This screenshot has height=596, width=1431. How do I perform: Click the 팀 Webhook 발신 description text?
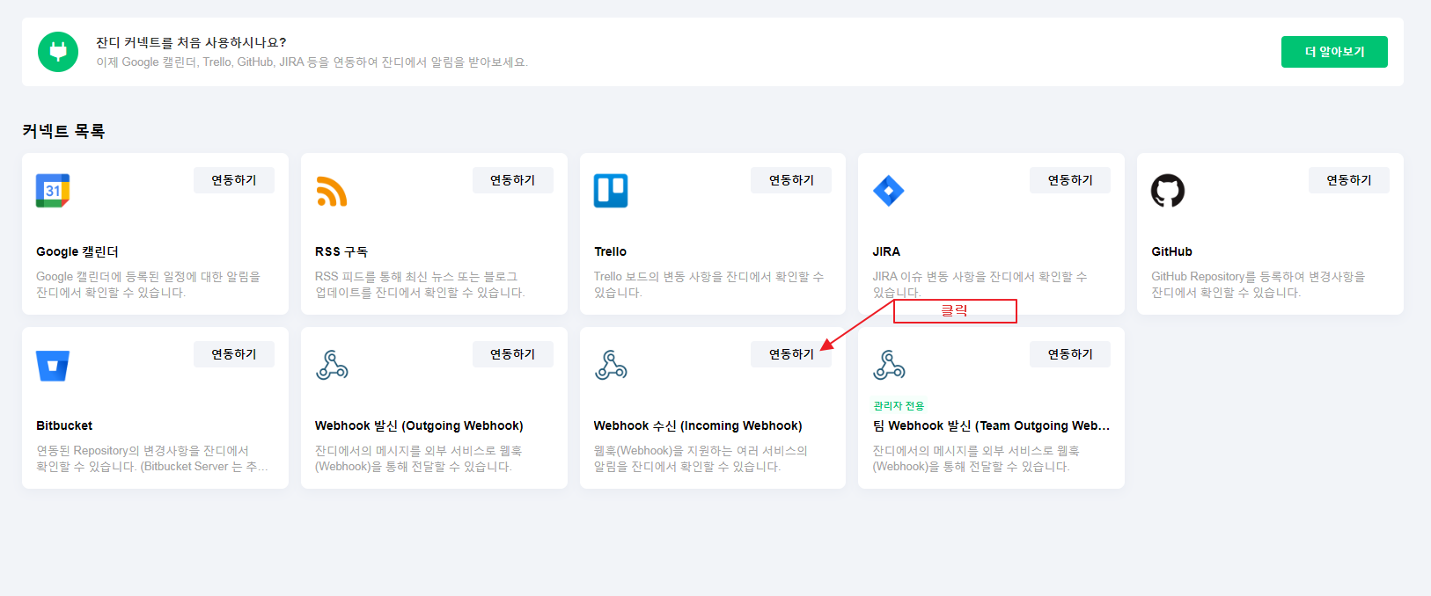(976, 459)
